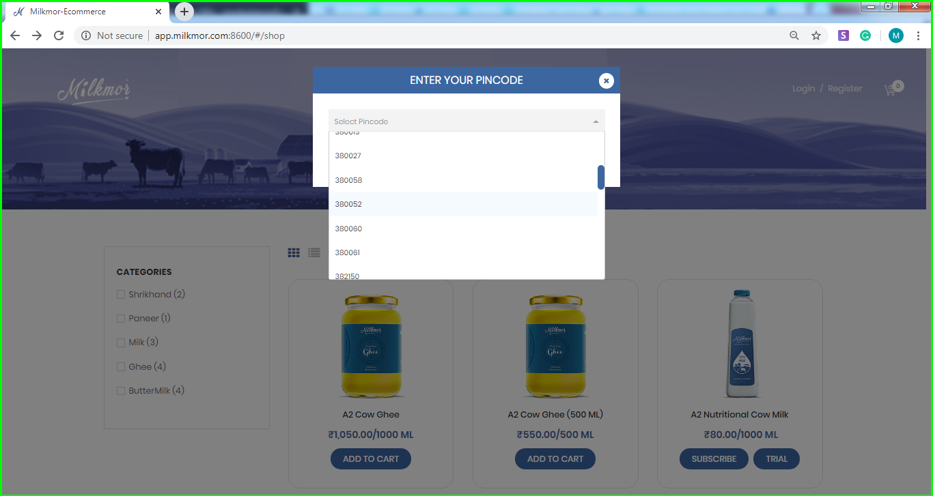Viewport: 933px width, 496px height.
Task: Switch to list view
Action: tap(314, 252)
